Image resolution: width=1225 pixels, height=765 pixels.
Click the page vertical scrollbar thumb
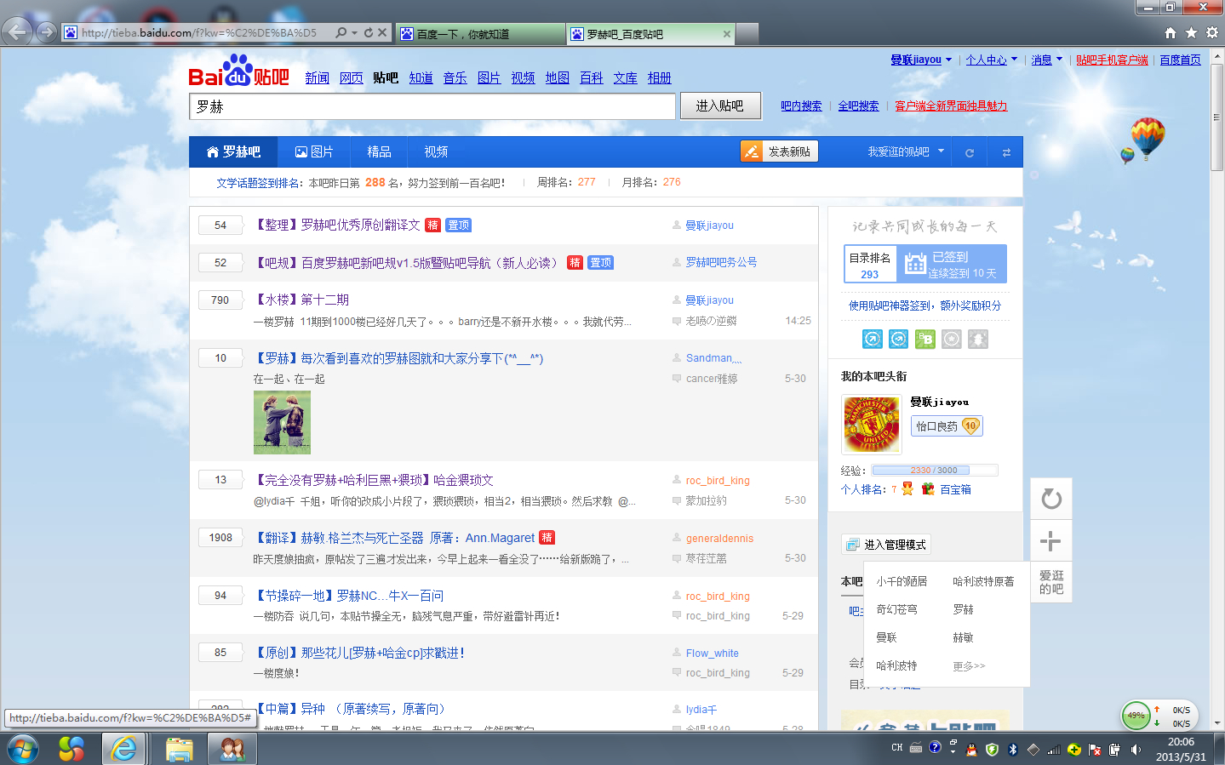1217,117
